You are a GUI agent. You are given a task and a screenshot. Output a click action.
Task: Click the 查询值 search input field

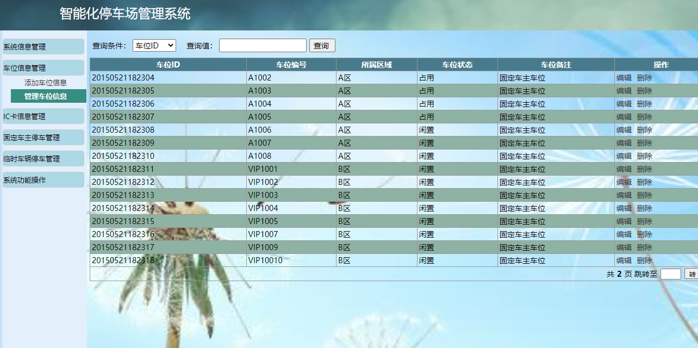click(263, 46)
